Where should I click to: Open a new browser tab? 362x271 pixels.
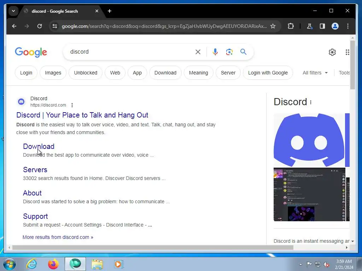(x=110, y=11)
